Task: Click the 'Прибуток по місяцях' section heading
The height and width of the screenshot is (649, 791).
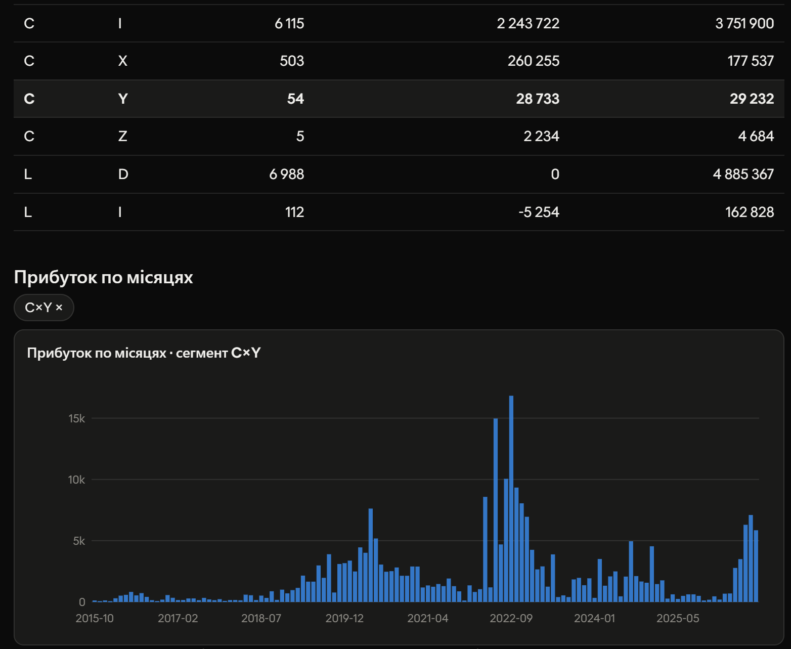Action: tap(104, 277)
